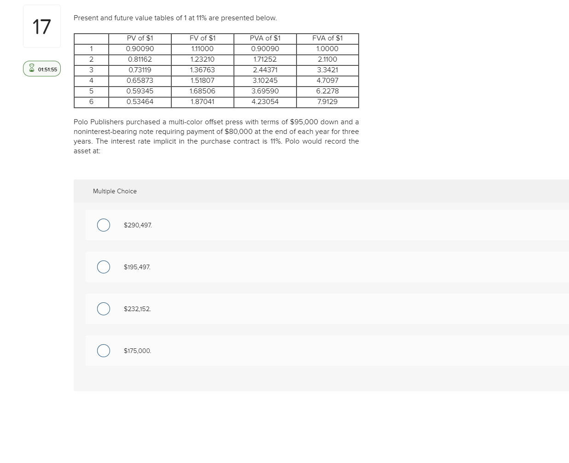Viewport: 569px width, 463px height.
Task: Click the question number 17 badge
Action: click(41, 26)
